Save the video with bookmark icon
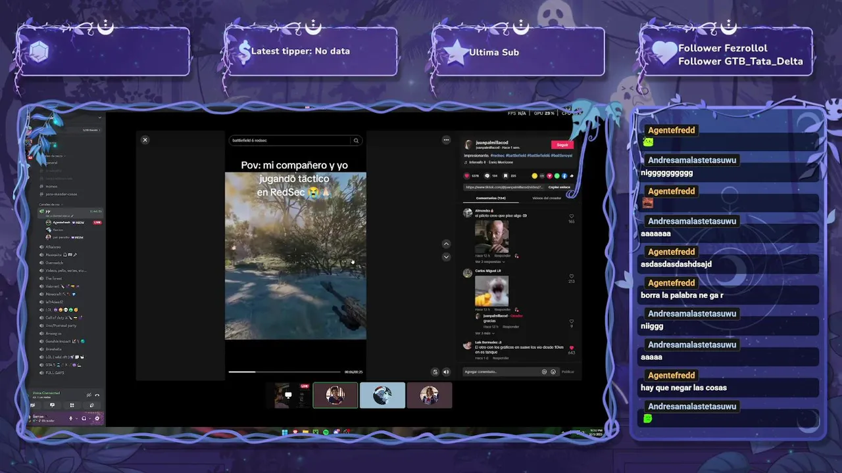Image resolution: width=842 pixels, height=473 pixels. (x=505, y=176)
